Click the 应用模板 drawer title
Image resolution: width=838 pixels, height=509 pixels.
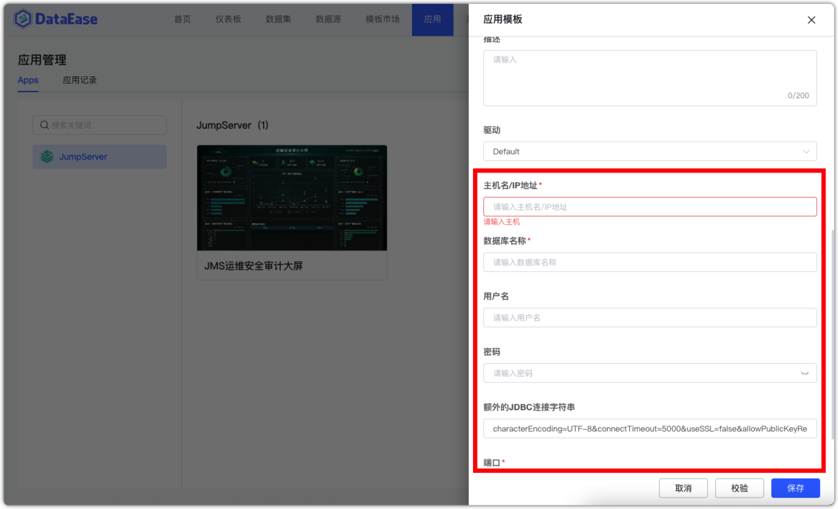tap(503, 20)
